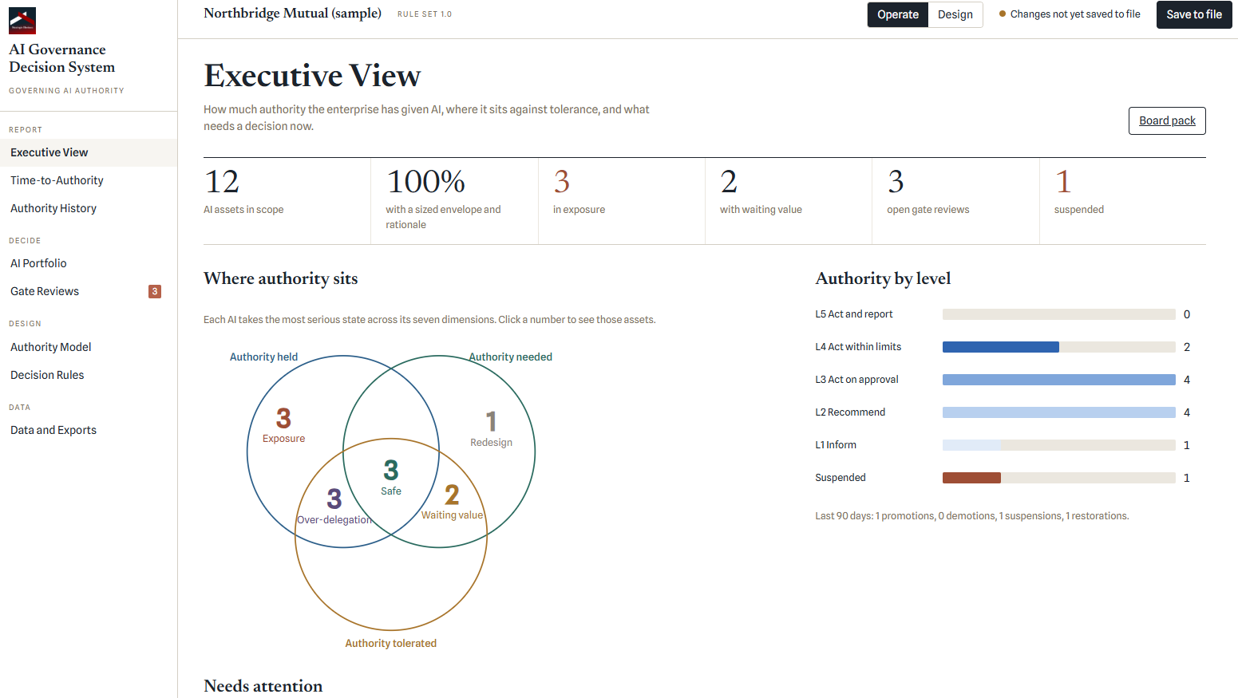Click the 'Last 90 days' summary line
The width and height of the screenshot is (1238, 698).
click(971, 516)
